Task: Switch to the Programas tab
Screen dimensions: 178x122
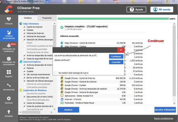Action: click(47, 18)
